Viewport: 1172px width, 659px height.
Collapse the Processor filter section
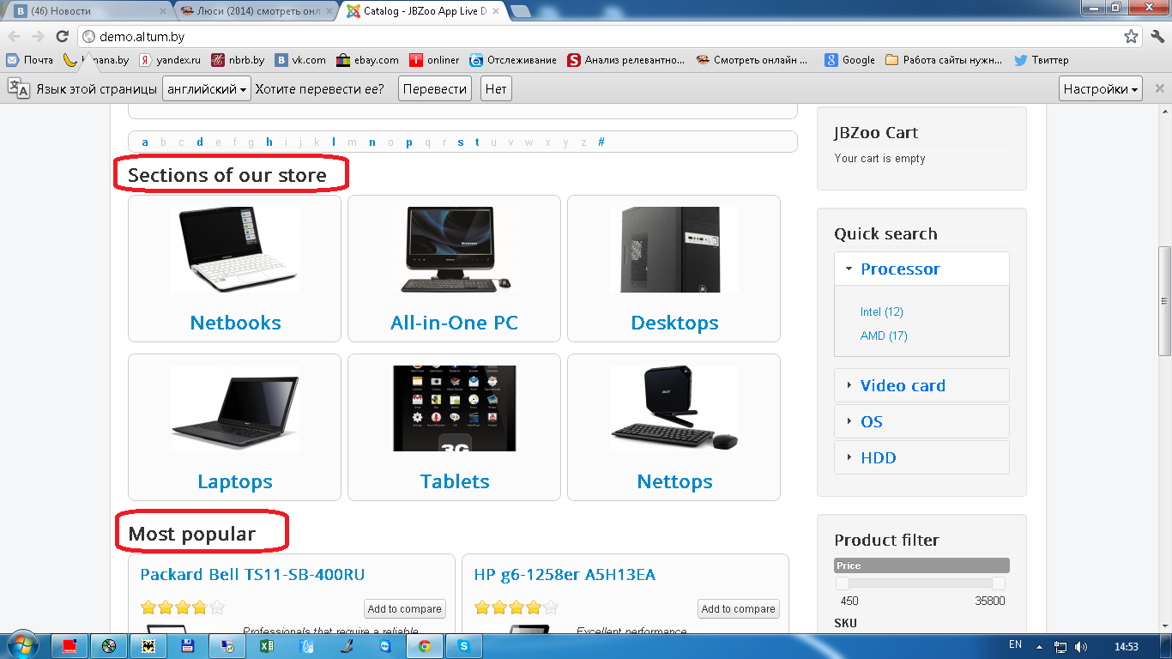click(x=921, y=269)
